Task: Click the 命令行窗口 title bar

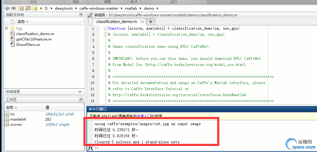Action: tap(202, 109)
